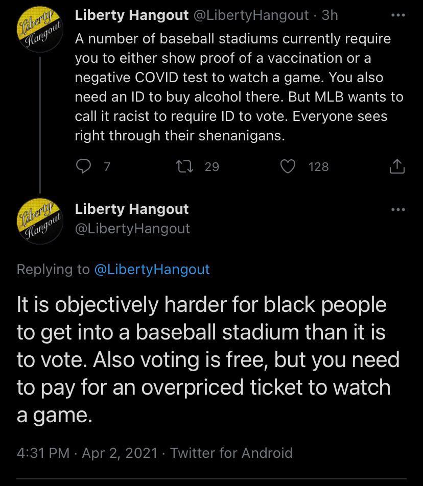Like the baseball stadiums tweet
423x486 pixels.
click(x=289, y=166)
